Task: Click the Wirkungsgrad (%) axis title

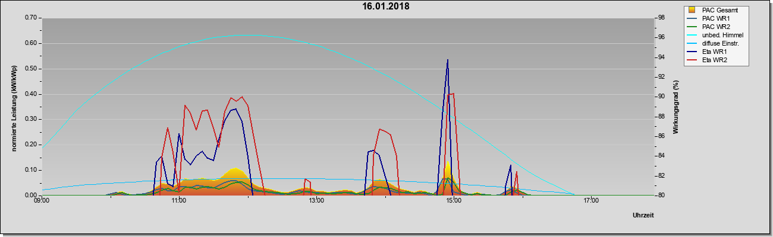Action: [675, 107]
